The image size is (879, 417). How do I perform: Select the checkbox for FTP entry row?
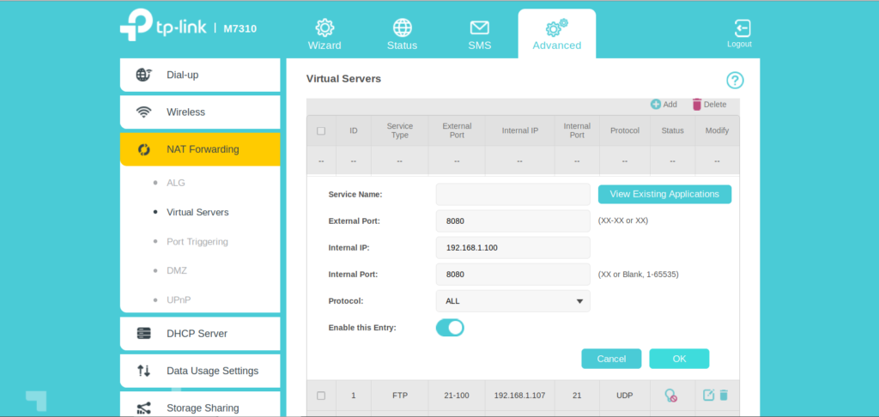(x=321, y=396)
